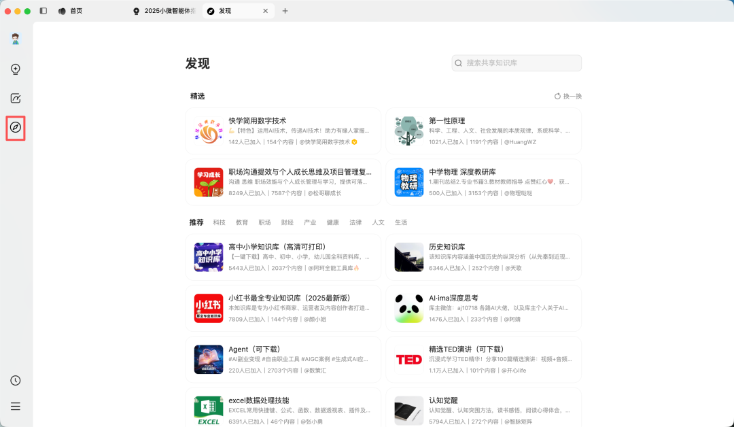Click the 换一换 link to refresh featured items
Image resolution: width=734 pixels, height=427 pixels.
click(x=572, y=96)
